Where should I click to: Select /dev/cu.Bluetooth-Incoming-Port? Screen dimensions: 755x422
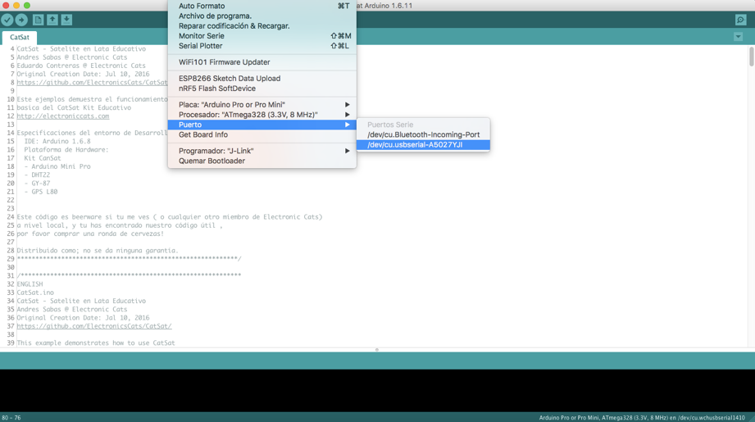click(x=423, y=134)
